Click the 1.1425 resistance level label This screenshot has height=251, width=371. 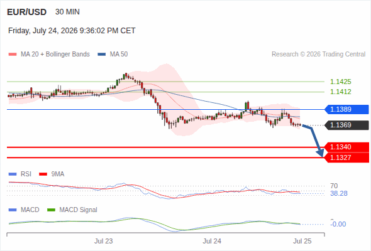(x=340, y=82)
